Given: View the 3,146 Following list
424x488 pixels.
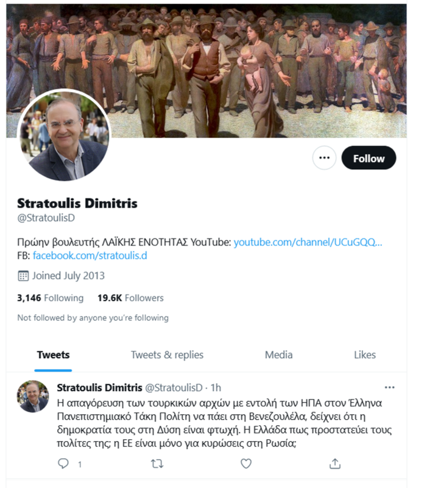Looking at the screenshot, I should pyautogui.click(x=51, y=298).
